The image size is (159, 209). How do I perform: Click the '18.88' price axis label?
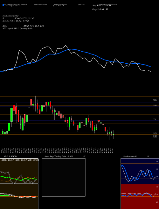pyautogui.click(x=155, y=105)
